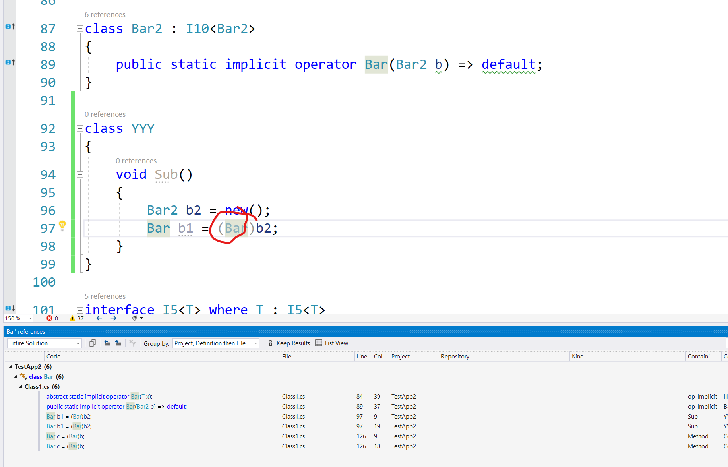The height and width of the screenshot is (467, 728).
Task: Click the warnings icon showing 37 warnings
Action: [x=73, y=318]
